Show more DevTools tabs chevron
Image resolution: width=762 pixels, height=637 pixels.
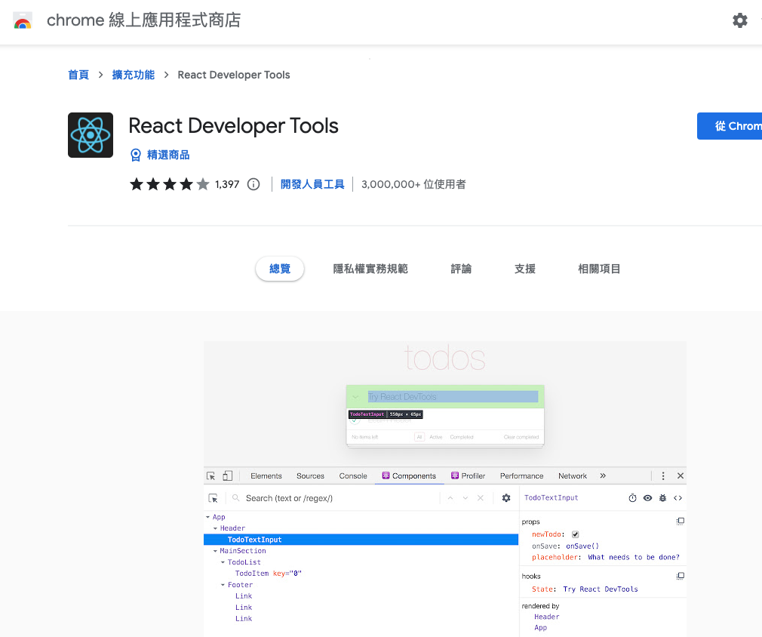[x=603, y=475]
